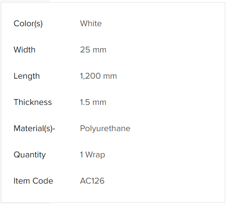
Task: Select the 25 mm width value
Action: coord(93,50)
